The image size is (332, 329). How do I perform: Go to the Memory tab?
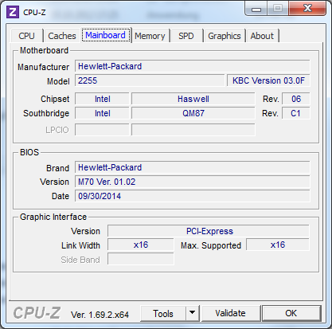point(150,36)
